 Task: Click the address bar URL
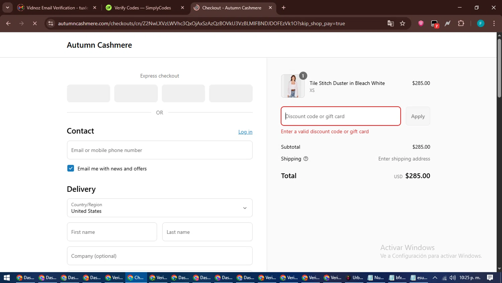coord(201,23)
